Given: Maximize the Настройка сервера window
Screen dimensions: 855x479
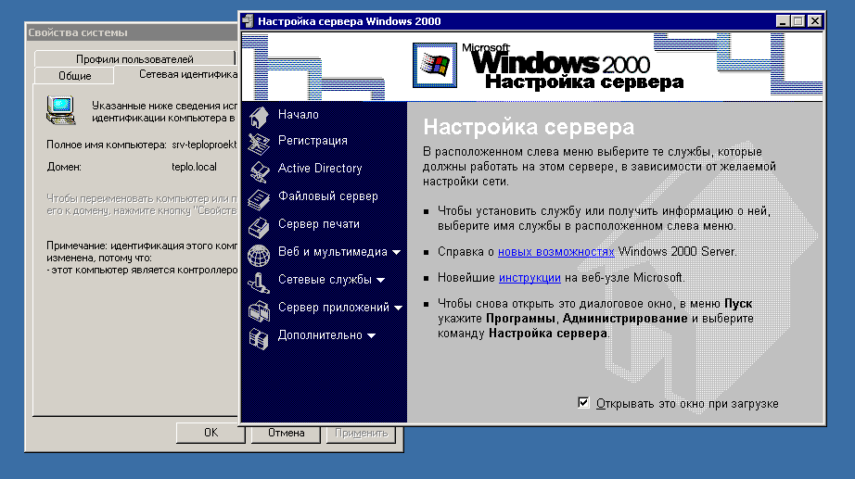Looking at the screenshot, I should click(798, 21).
